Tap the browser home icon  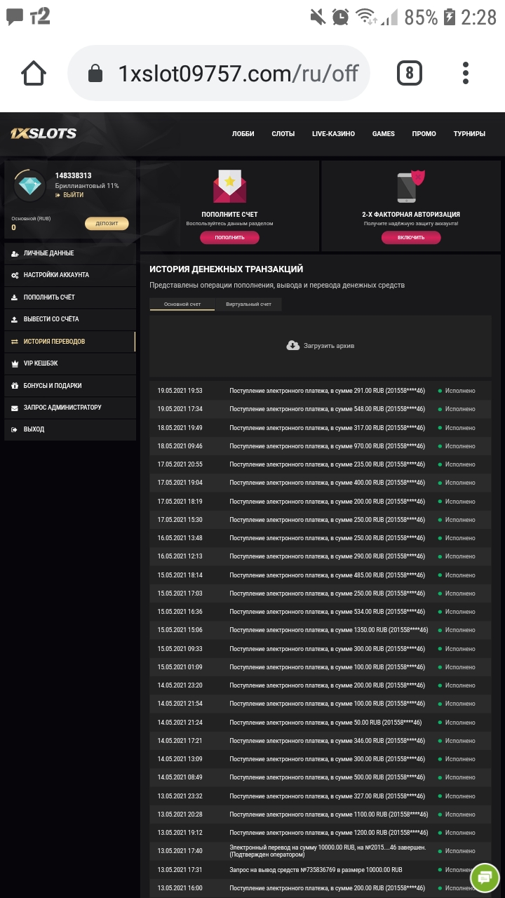click(34, 73)
